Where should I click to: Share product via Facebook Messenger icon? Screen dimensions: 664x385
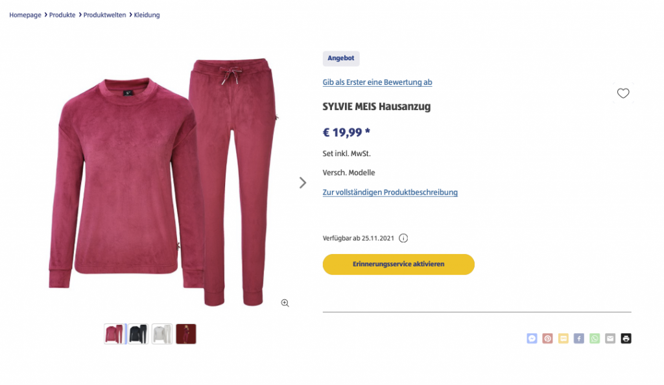pyautogui.click(x=532, y=338)
